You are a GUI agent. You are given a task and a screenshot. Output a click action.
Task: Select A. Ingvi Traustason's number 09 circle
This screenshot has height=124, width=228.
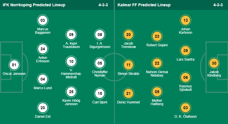[71, 35]
